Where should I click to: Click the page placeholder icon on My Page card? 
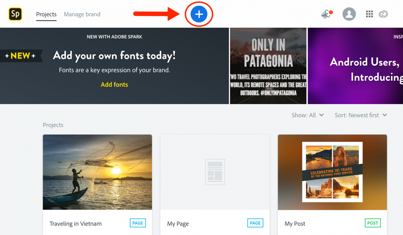click(x=214, y=172)
